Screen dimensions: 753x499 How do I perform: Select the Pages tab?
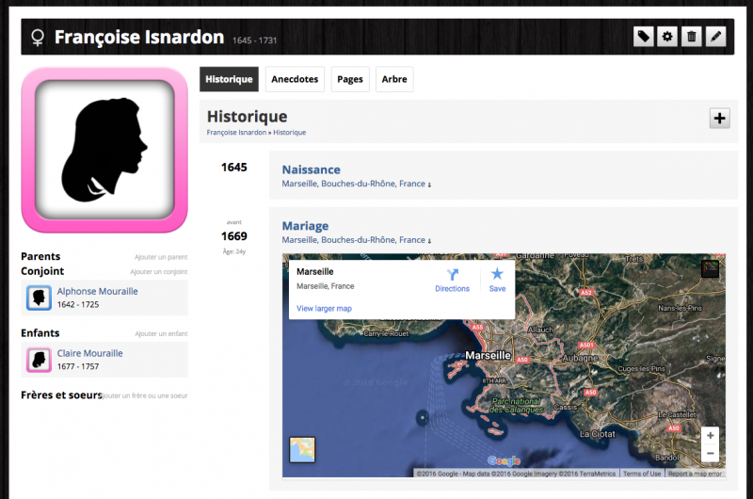350,80
